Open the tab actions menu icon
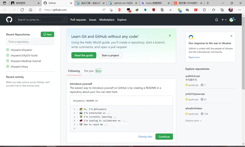 [x=4, y=3]
